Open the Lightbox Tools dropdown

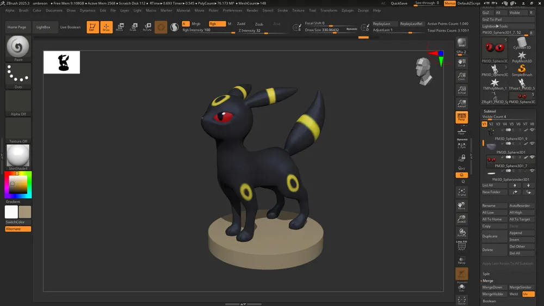[x=508, y=26]
